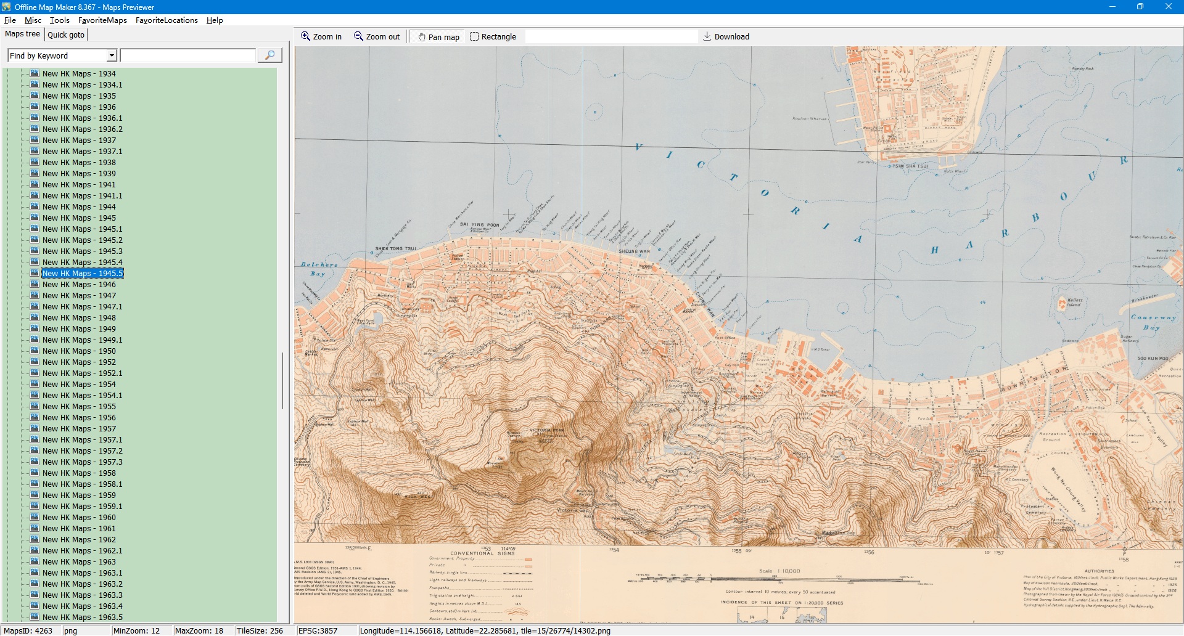Select New HK Maps - 1946 in tree
Viewport: 1184px width, 636px height.
click(x=79, y=285)
